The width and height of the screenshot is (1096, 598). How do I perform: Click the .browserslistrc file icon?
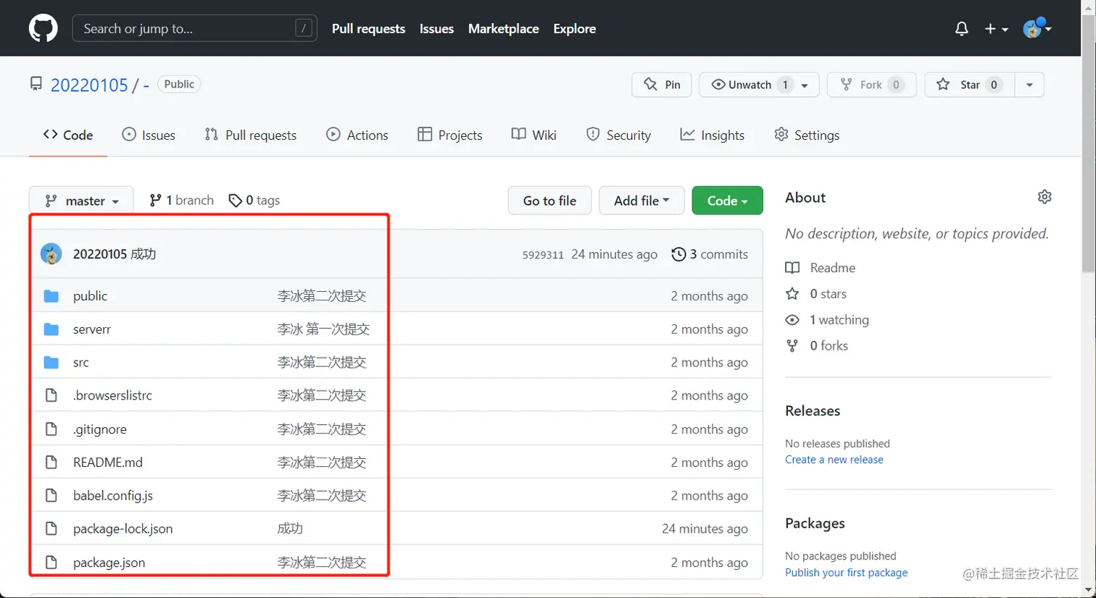coord(51,395)
